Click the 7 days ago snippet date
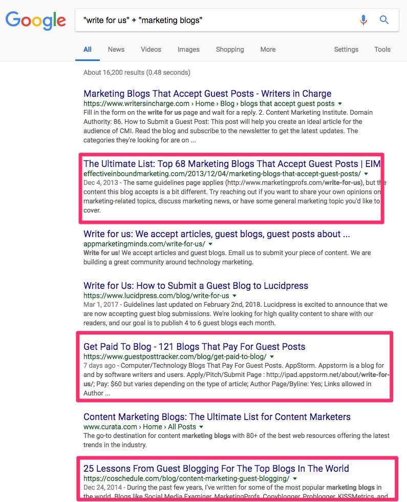407x502 pixels. click(x=99, y=365)
